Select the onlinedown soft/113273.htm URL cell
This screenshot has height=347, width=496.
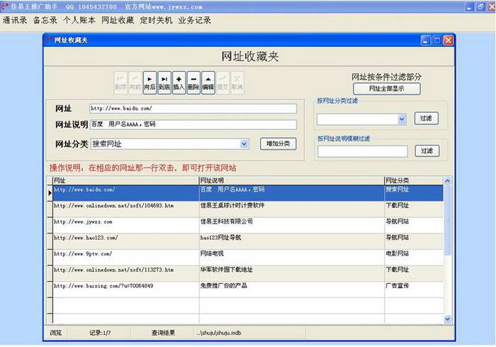click(126, 273)
